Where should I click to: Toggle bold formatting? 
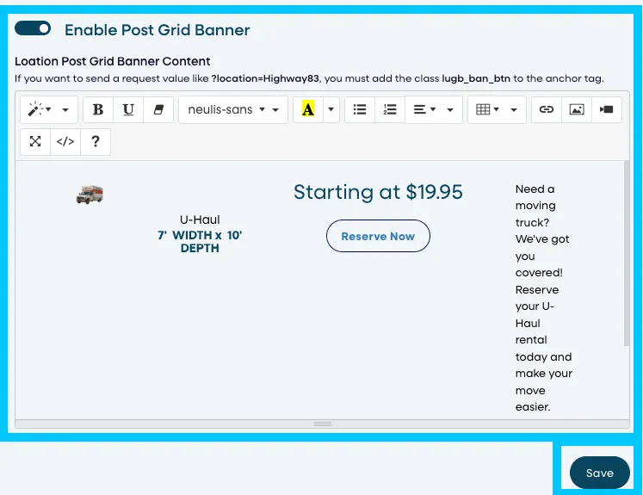[98, 109]
